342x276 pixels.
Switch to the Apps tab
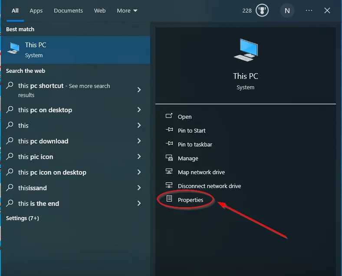(36, 10)
